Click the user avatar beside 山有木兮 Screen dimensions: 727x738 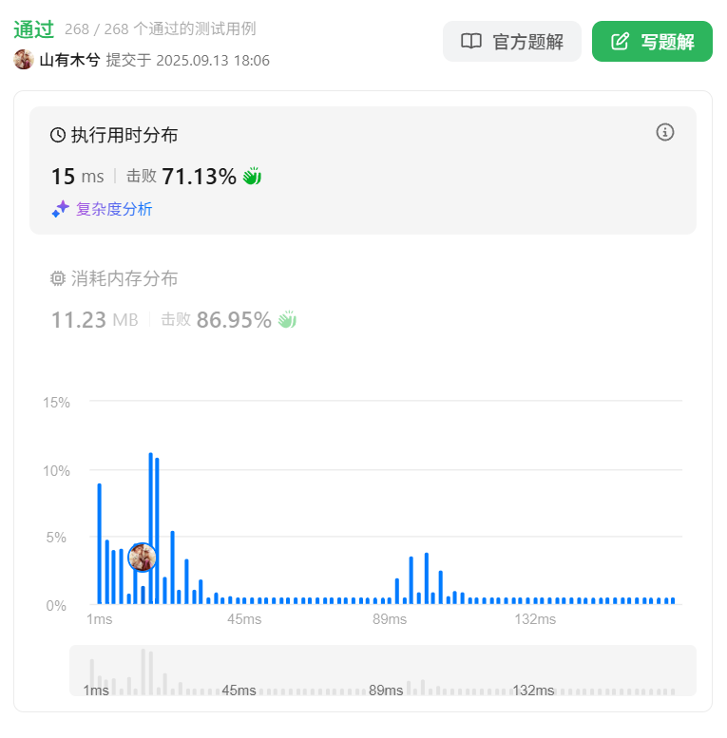24,60
